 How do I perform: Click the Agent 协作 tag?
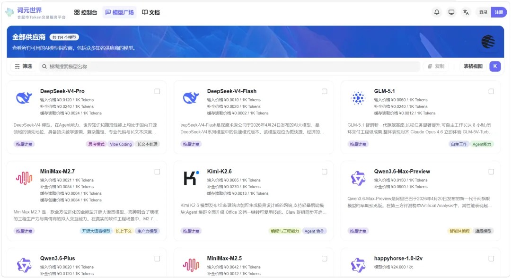[315, 231]
